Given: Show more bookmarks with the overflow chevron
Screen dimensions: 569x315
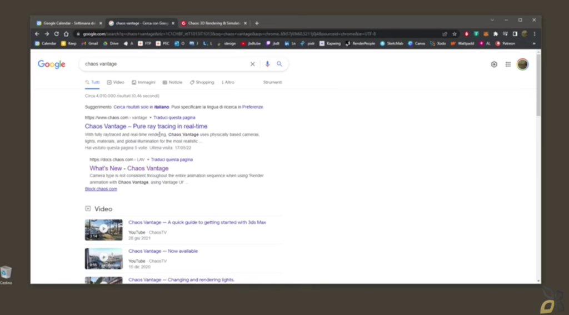Looking at the screenshot, I should pos(534,43).
